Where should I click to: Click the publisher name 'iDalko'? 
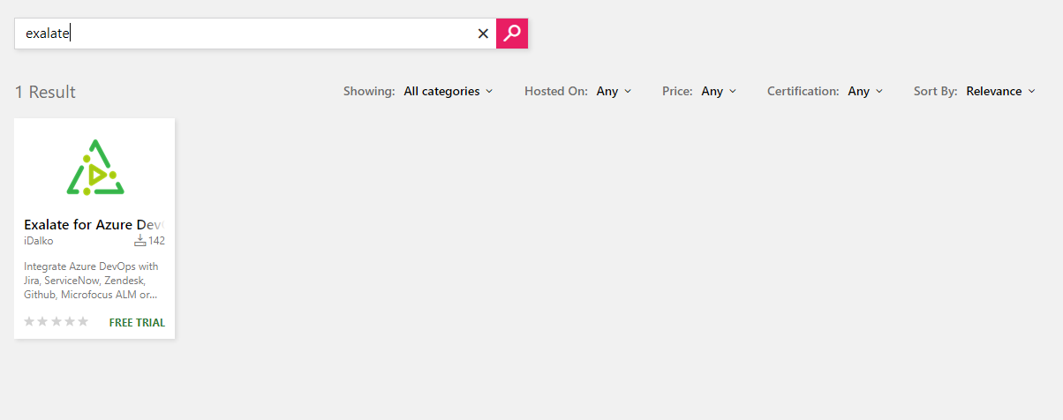coord(39,240)
